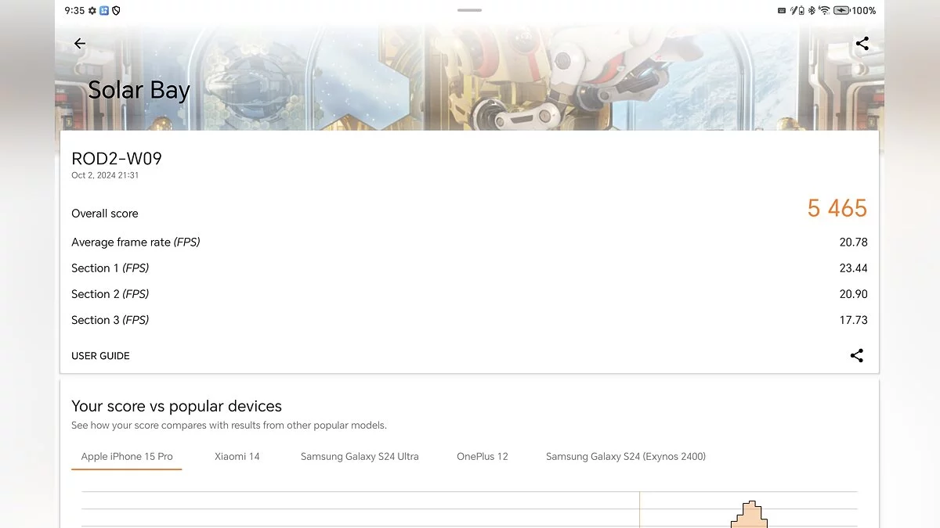Open the OnePlus 12 comparison tab
This screenshot has height=528, width=940.
[x=482, y=457]
